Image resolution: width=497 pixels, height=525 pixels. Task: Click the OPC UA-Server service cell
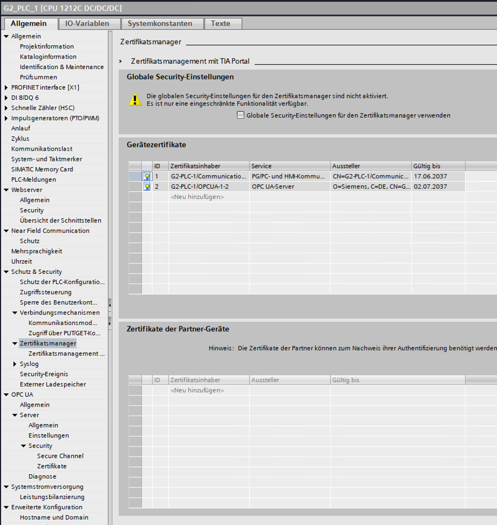click(x=290, y=187)
